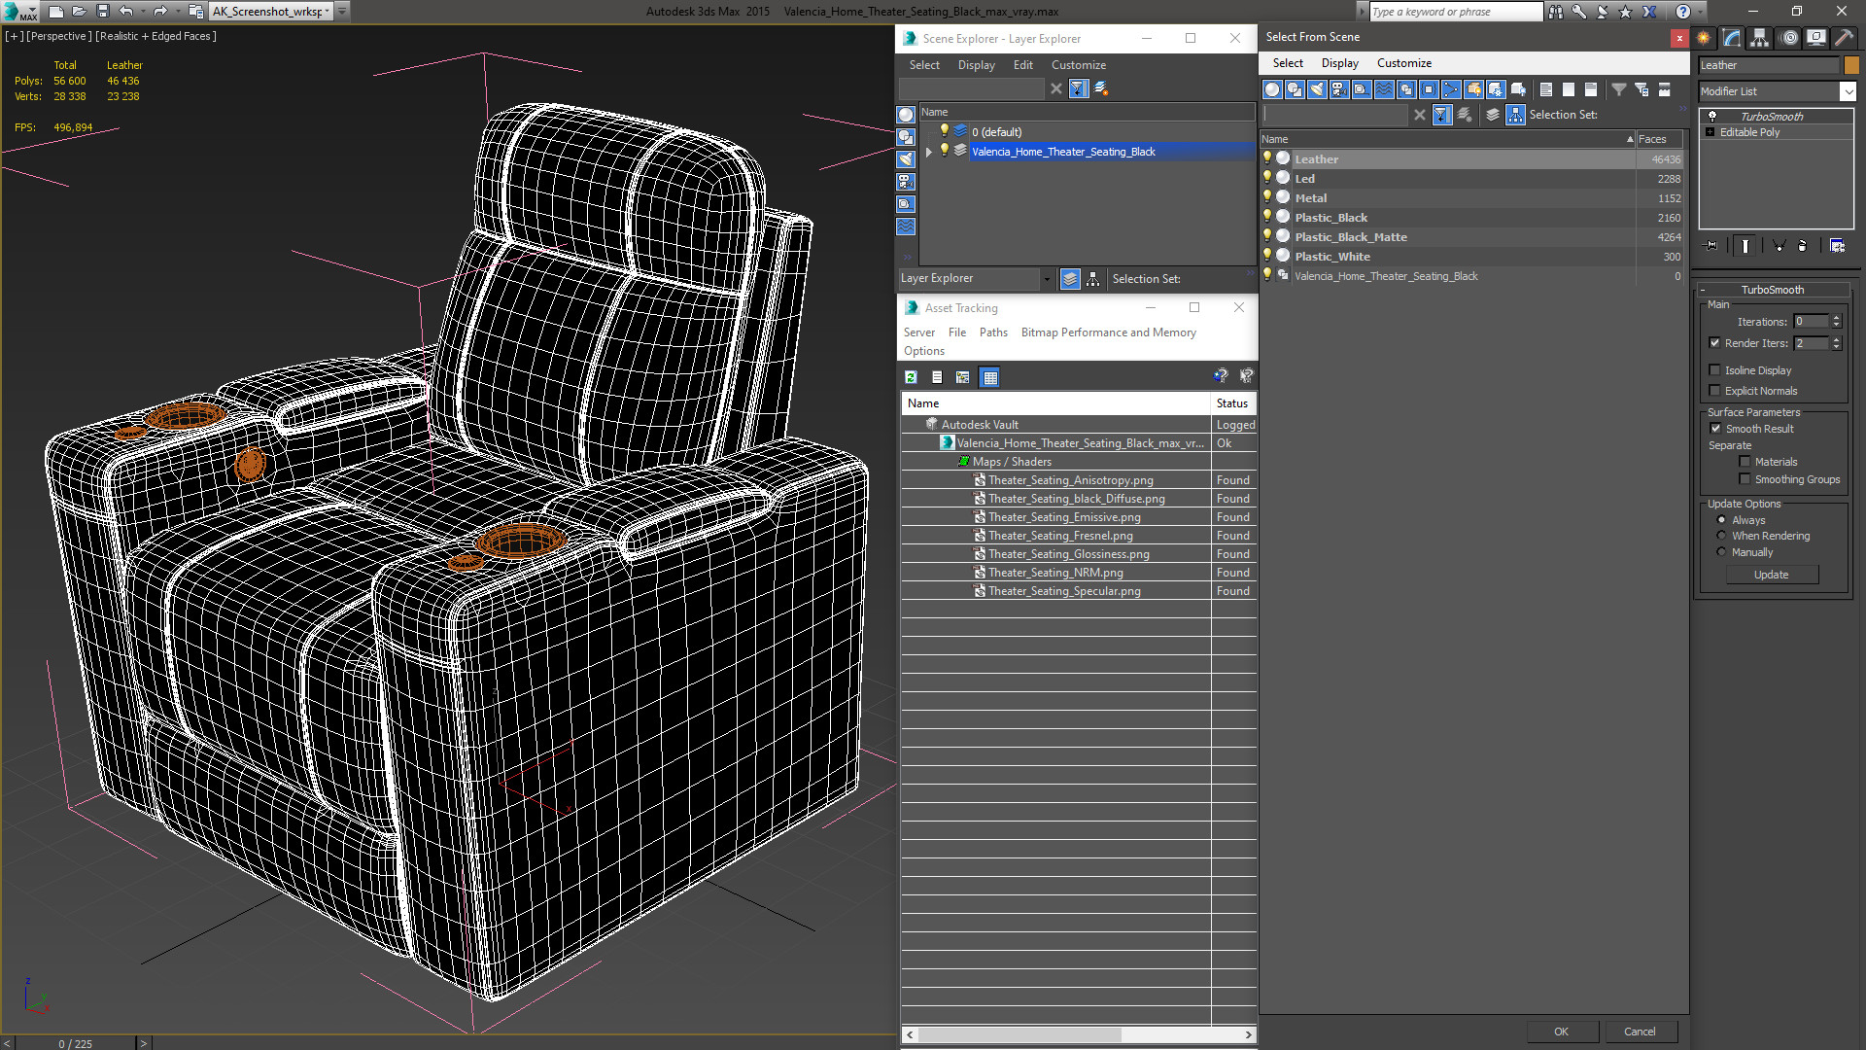Toggle Display Cameras filter icon

pyautogui.click(x=1339, y=89)
